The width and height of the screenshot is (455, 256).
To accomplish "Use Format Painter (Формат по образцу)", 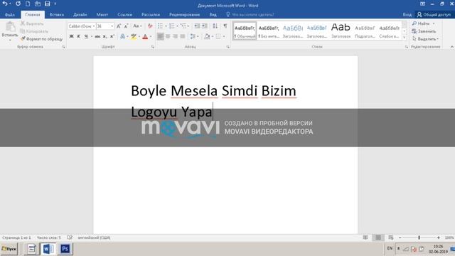I will [x=41, y=38].
